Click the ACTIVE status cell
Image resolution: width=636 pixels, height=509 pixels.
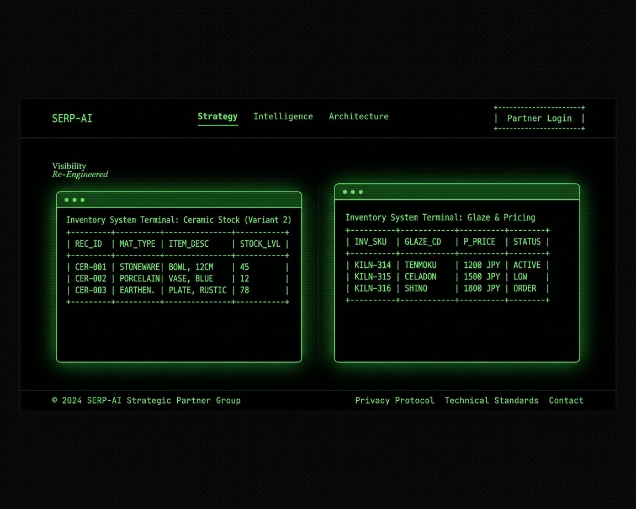(x=527, y=265)
